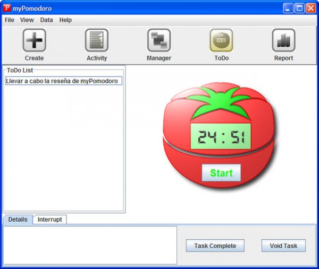Click the myPomodoro title bar logo
The height and width of the screenshot is (269, 319).
(x=7, y=8)
